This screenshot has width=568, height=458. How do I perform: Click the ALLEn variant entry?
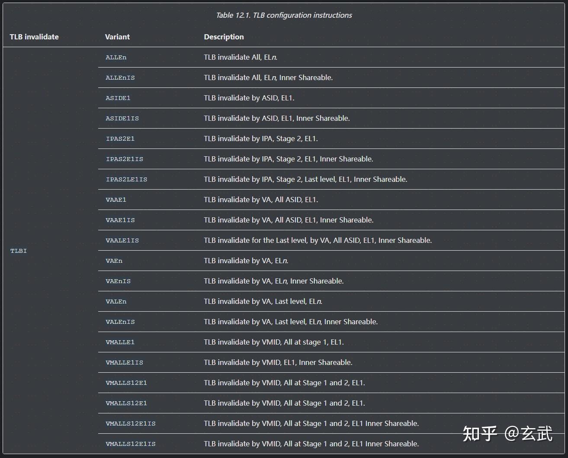tap(116, 57)
